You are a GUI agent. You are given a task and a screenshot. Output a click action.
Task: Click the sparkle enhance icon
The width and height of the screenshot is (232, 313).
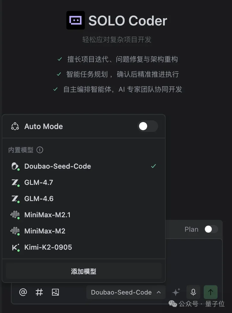pos(176,292)
